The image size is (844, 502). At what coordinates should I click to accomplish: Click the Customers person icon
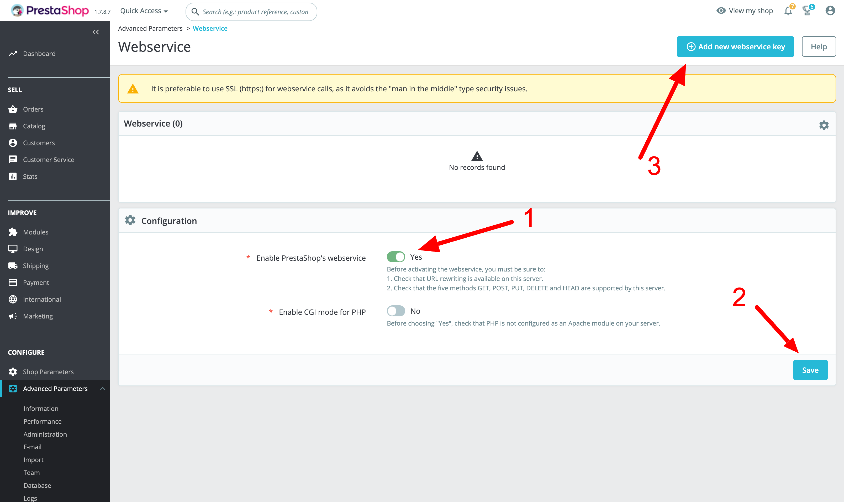(x=13, y=143)
